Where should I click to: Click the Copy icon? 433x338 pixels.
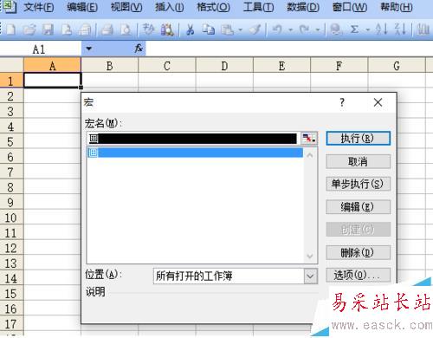coord(208,29)
